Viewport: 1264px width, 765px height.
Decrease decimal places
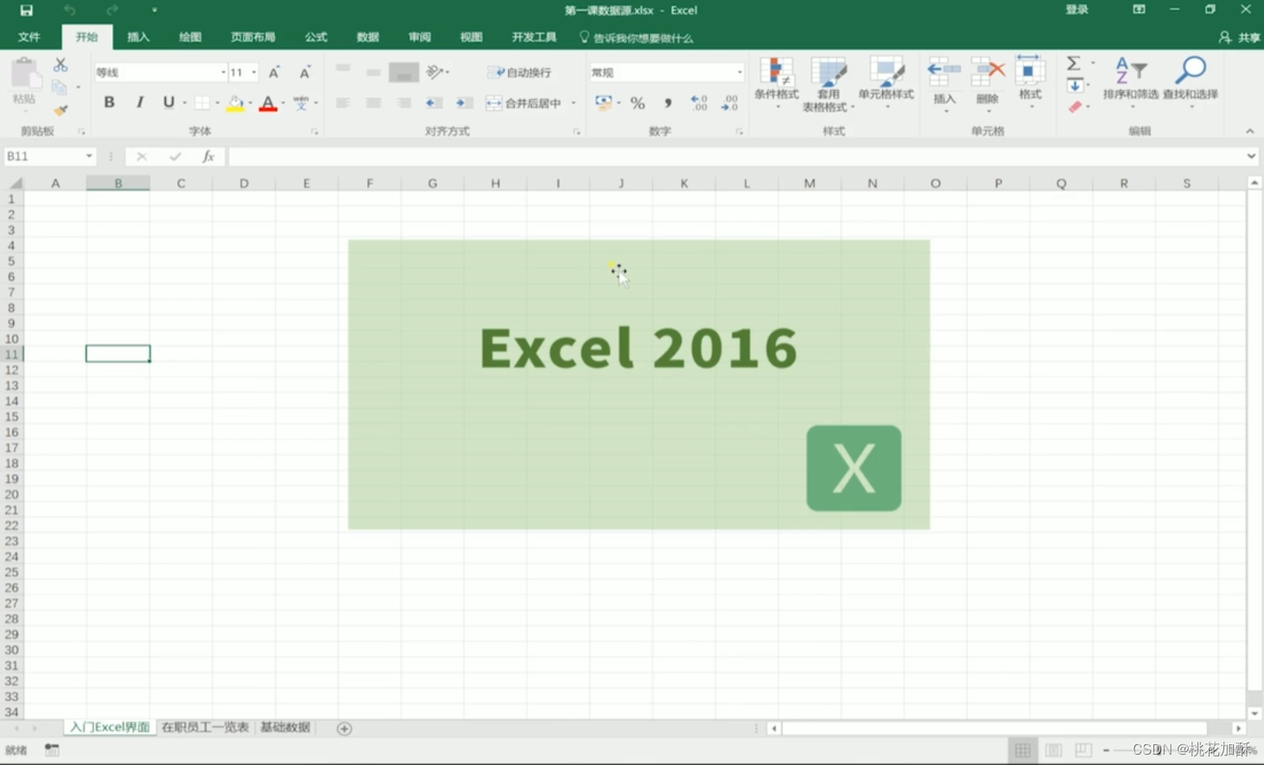pyautogui.click(x=729, y=103)
